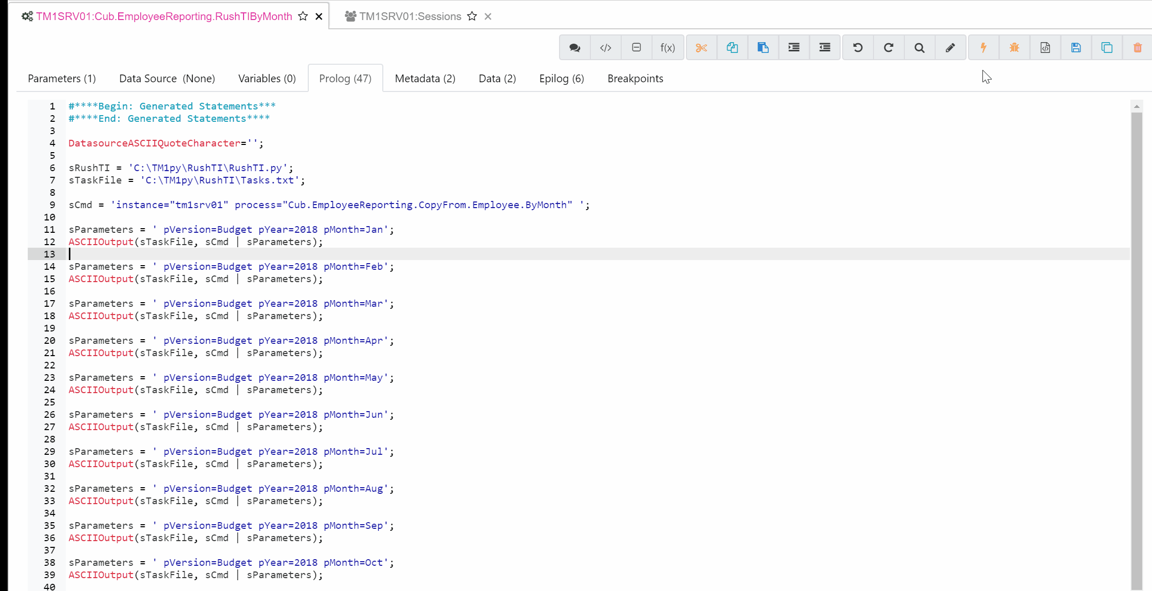Click the scissors cut icon
The image size is (1152, 591).
(x=701, y=48)
